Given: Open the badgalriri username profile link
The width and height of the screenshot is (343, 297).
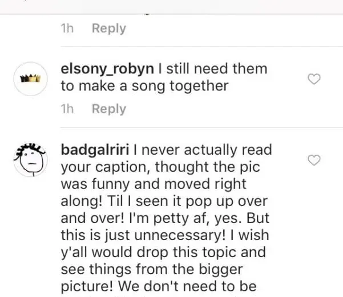Looking at the screenshot, I should point(95,150).
